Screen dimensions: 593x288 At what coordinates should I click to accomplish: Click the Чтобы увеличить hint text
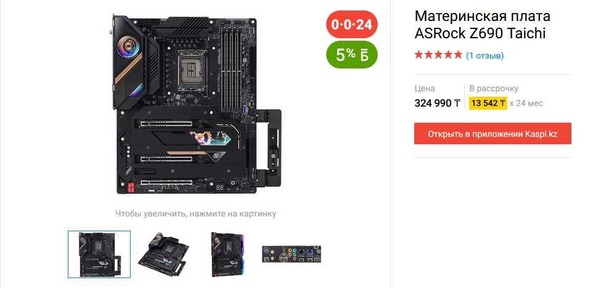(195, 213)
